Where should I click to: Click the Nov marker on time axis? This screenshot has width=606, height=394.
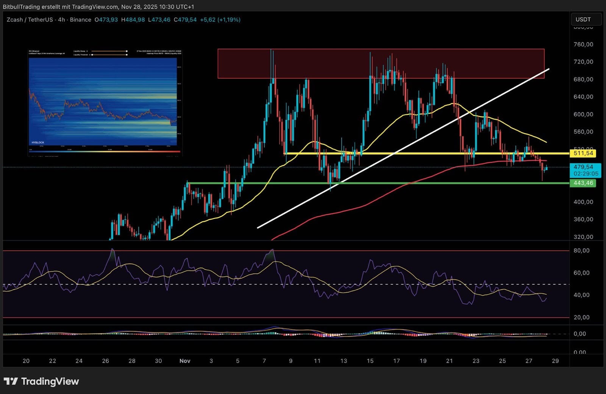(x=185, y=361)
